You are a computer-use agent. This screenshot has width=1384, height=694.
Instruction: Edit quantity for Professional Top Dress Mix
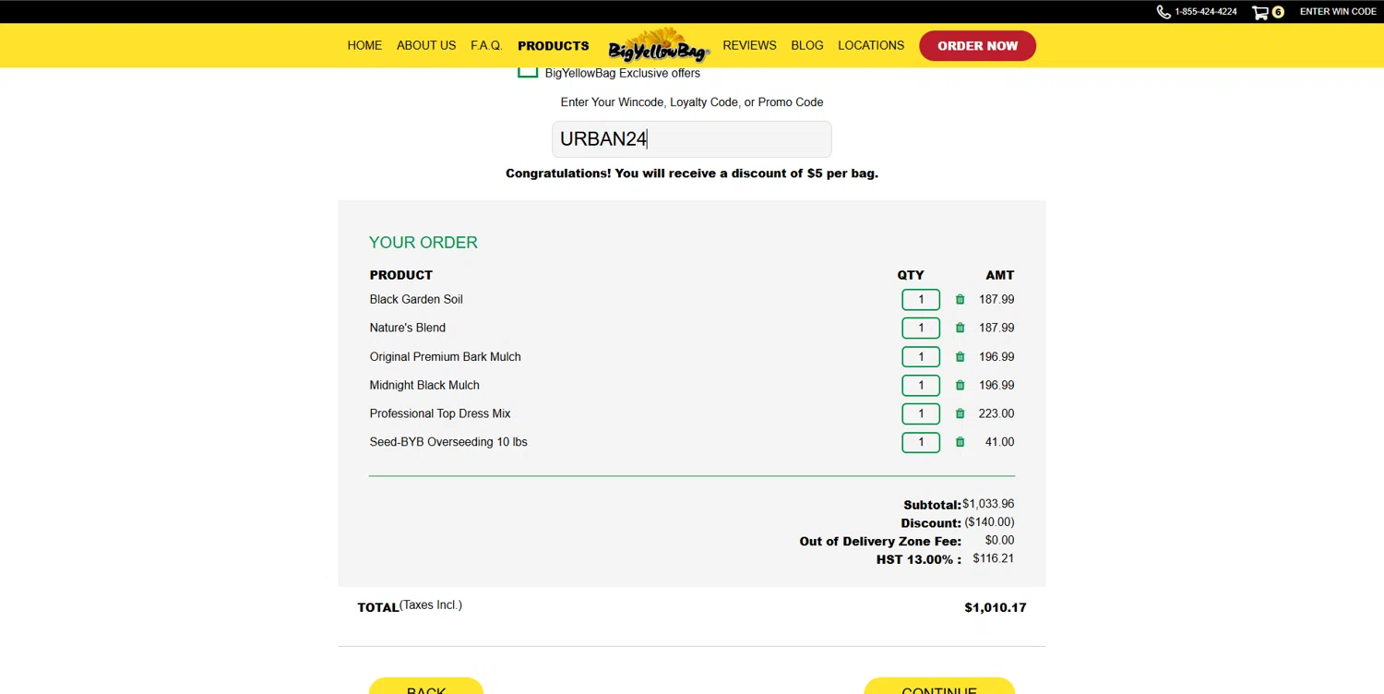[921, 413]
